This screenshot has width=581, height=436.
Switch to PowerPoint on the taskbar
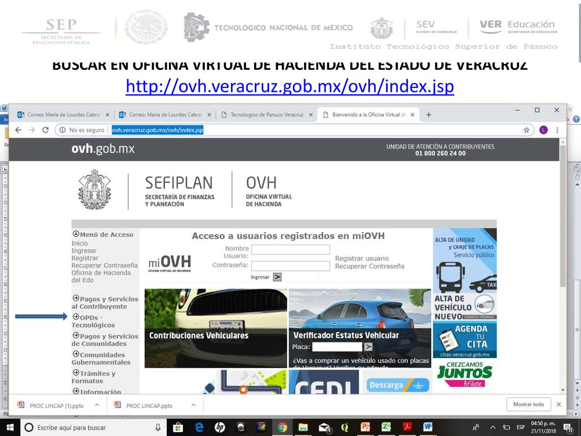point(365,427)
